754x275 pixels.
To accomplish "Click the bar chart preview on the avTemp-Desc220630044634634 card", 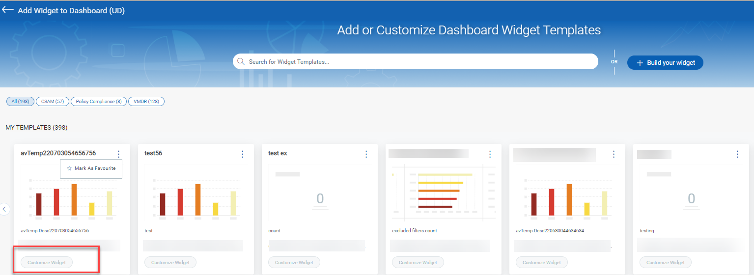I will pyautogui.click(x=567, y=199).
